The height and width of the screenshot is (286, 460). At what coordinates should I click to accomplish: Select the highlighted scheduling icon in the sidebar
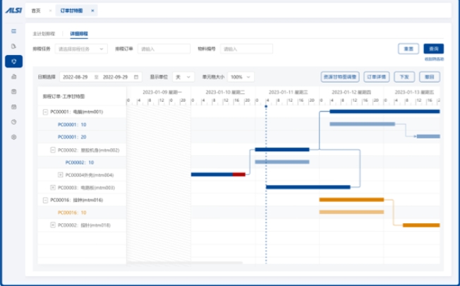tap(13, 61)
